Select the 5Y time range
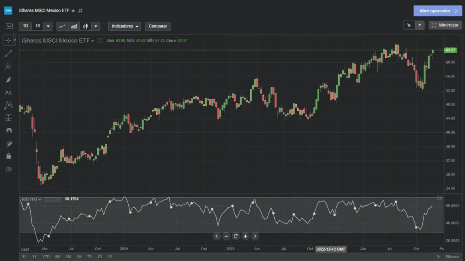This screenshot has width=465, height=261. tap(24, 257)
